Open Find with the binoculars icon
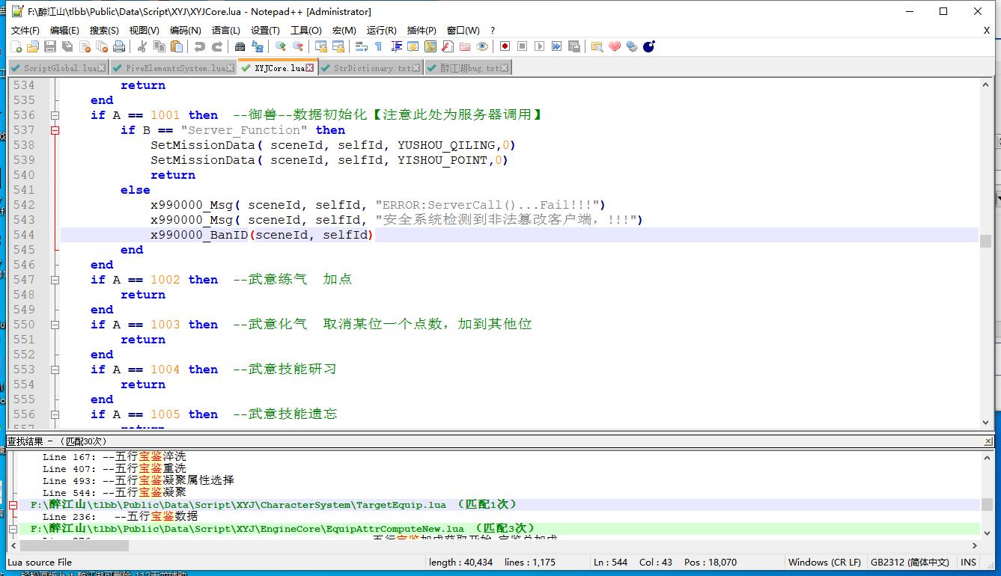Screen dimensions: 1001x576 click(x=240, y=46)
